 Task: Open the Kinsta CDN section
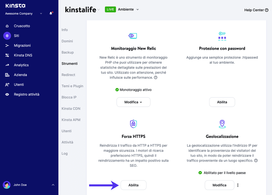pos(71,109)
